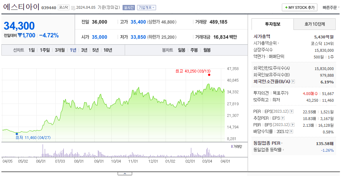This screenshot has width=341, height=176.
Task: Select the 3개월 line chart period
Action: (60, 50)
